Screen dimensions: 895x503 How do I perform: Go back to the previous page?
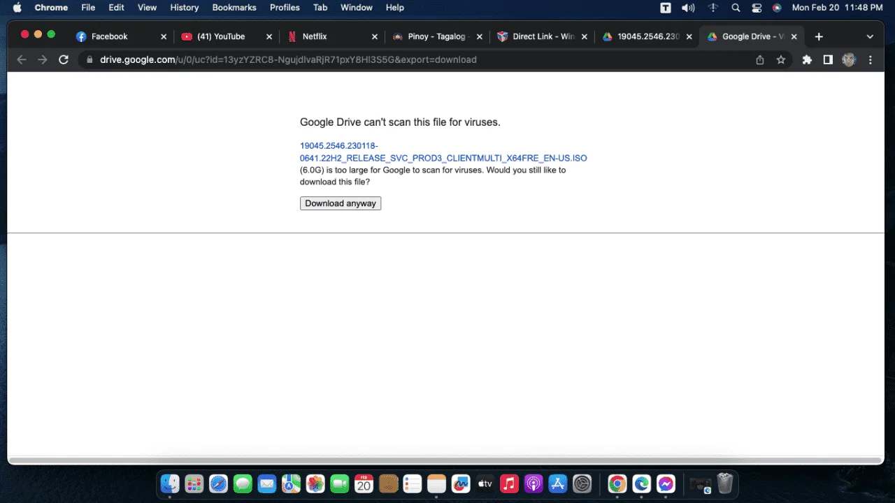coord(22,60)
